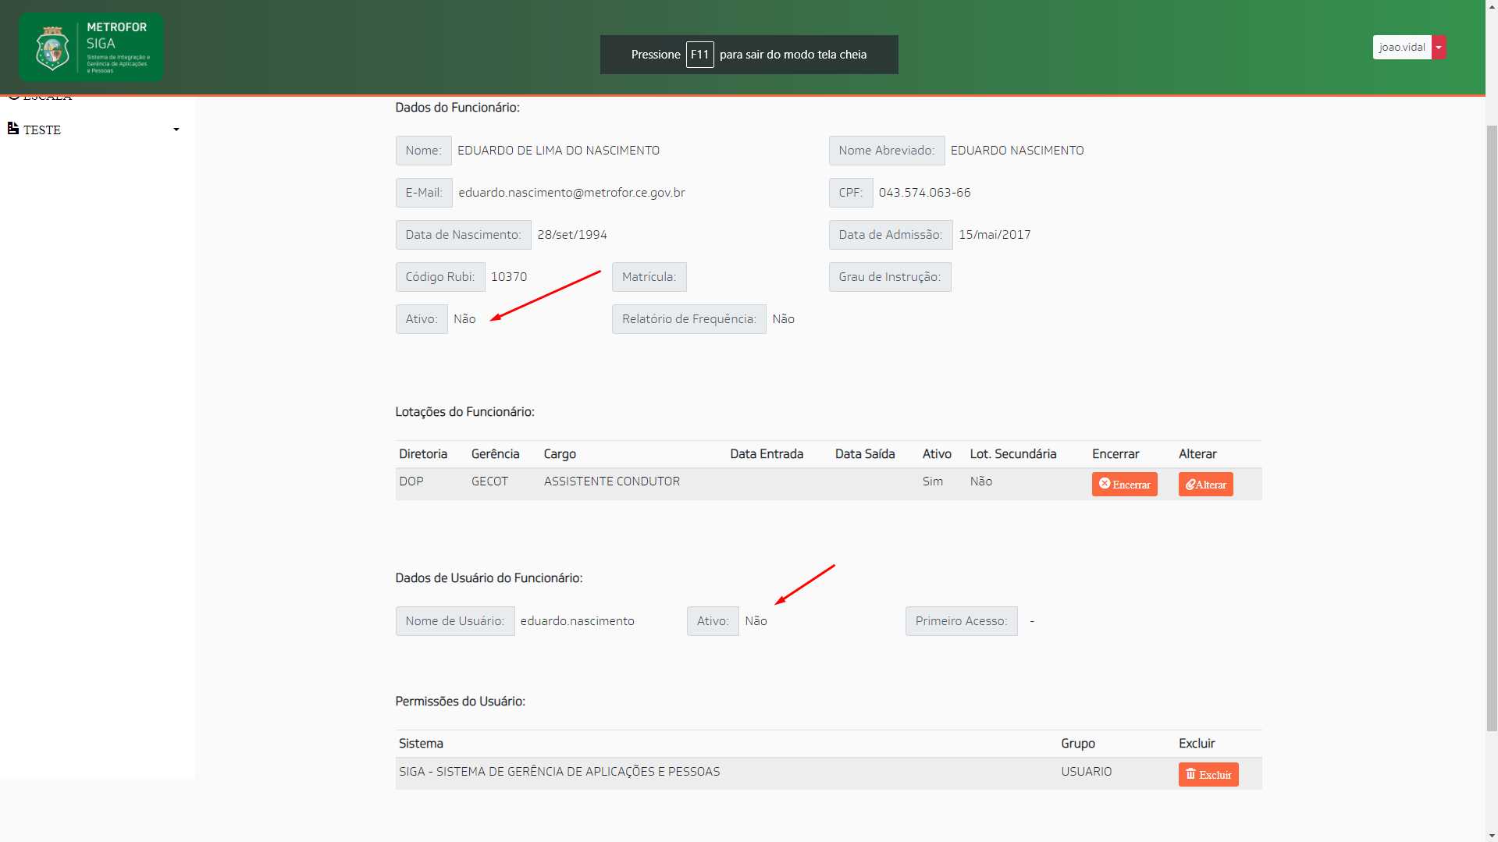Viewport: 1498px width, 842px height.
Task: Click the joao.vidal username button
Action: point(1402,48)
